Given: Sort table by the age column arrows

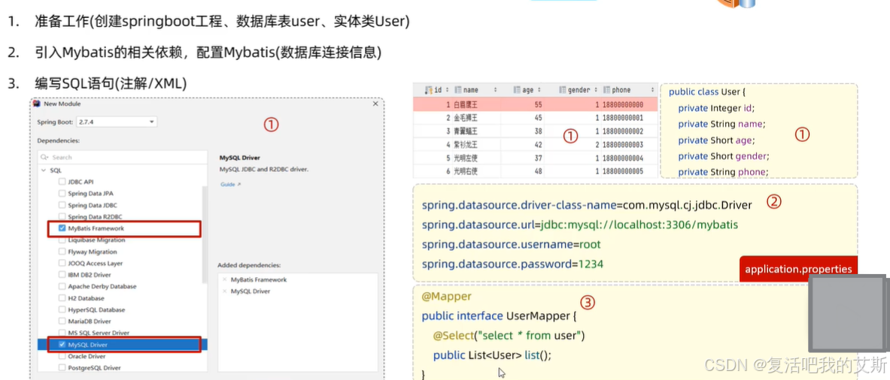Looking at the screenshot, I should coord(539,90).
